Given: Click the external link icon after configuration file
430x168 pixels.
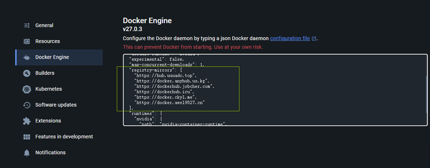Looking at the screenshot, I should click(x=314, y=39).
